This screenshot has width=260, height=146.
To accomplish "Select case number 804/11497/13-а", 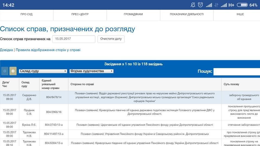I will tap(54, 134).
